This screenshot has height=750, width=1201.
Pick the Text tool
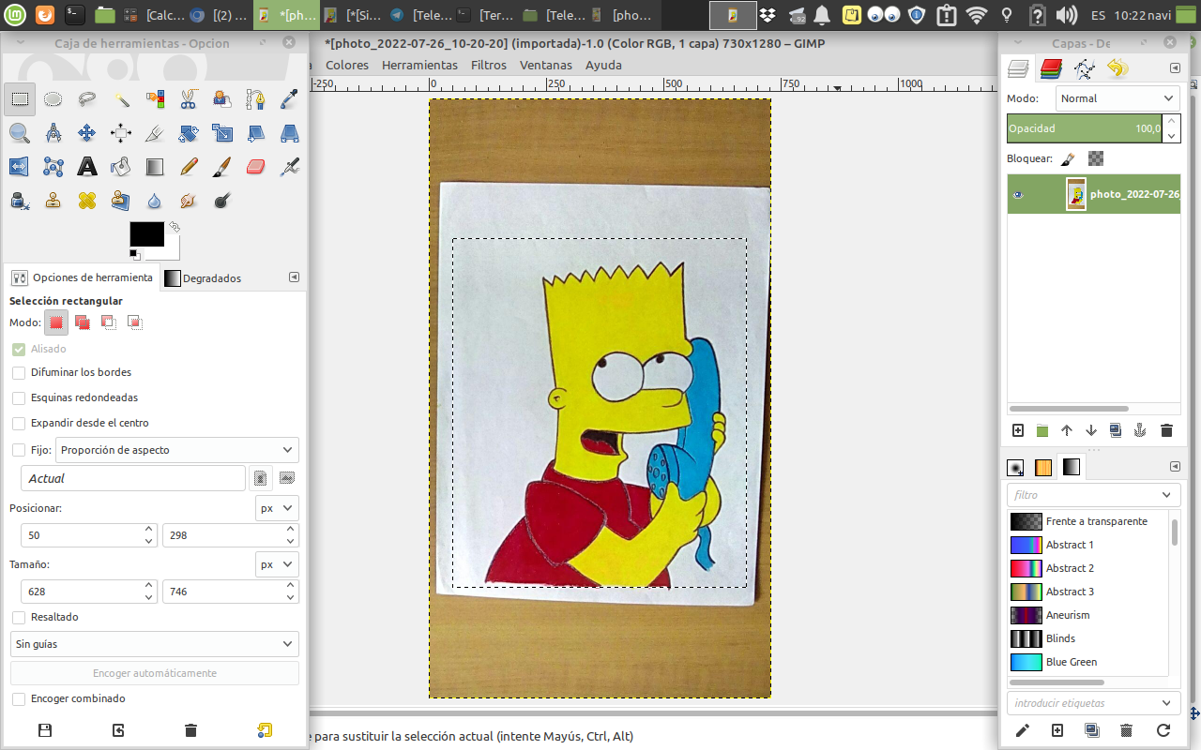click(x=87, y=166)
